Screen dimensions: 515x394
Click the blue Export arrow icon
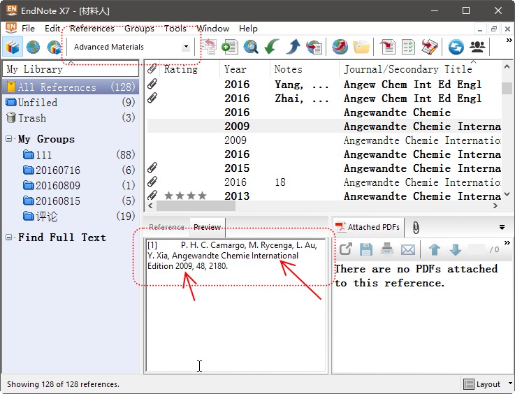293,48
